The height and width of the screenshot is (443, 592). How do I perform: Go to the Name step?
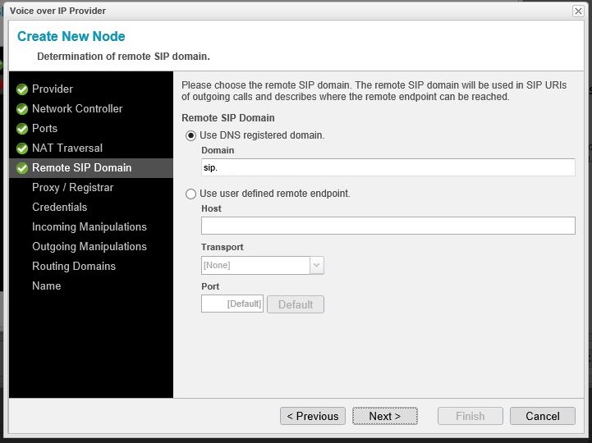(46, 286)
